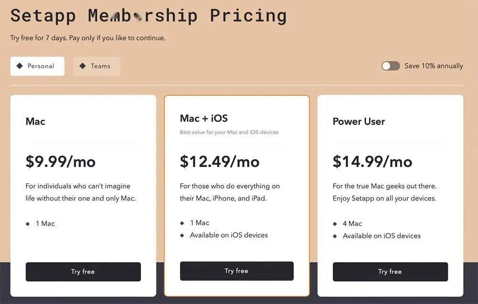Click the bullet diamond next to 4 Mac

tap(335, 224)
